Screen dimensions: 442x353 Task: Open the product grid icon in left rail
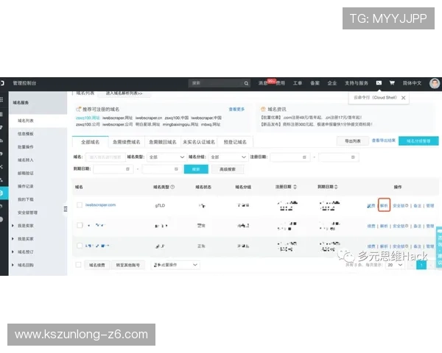click(x=1, y=100)
